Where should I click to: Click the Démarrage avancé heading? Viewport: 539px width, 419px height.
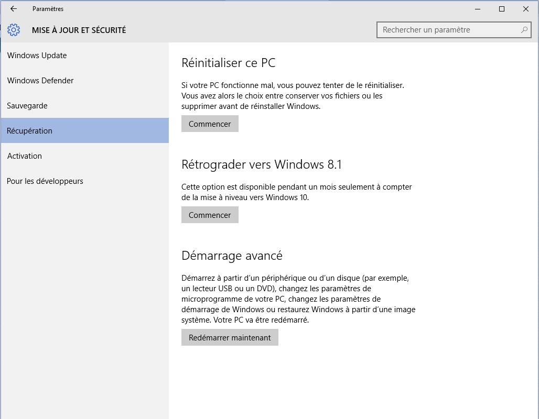click(232, 256)
